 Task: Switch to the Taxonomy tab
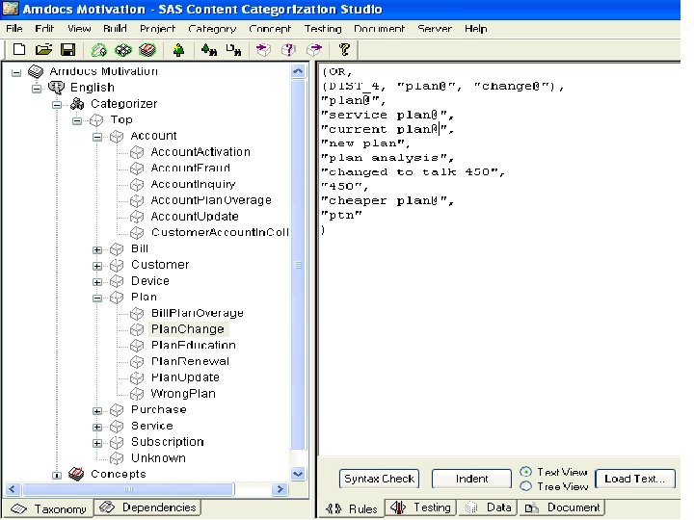pos(48,509)
